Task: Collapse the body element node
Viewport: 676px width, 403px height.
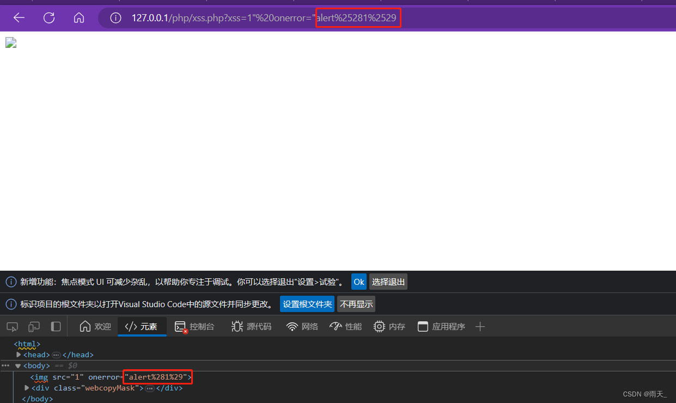Action: pyautogui.click(x=17, y=365)
